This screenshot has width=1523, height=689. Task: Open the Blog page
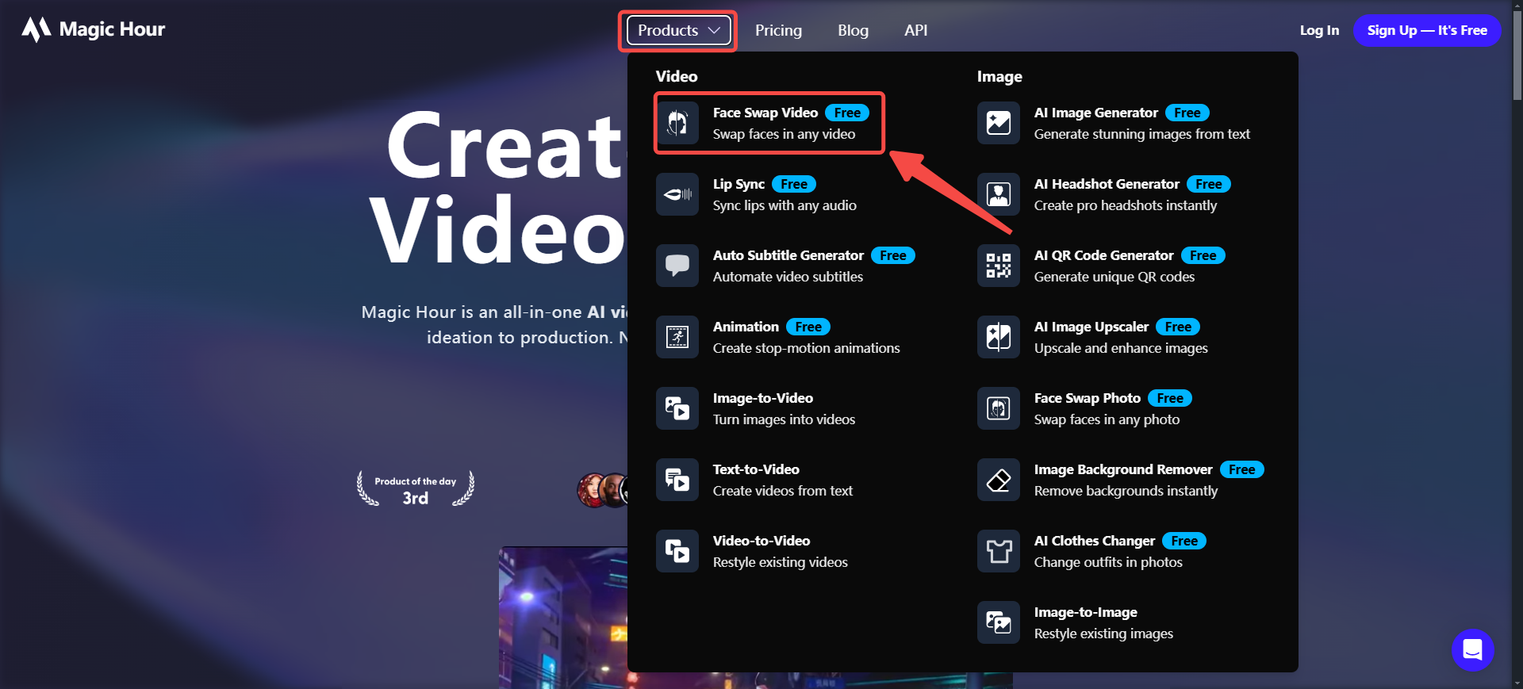coord(853,30)
